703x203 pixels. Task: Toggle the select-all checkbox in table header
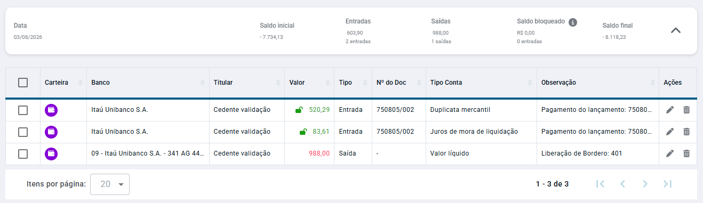tap(23, 83)
